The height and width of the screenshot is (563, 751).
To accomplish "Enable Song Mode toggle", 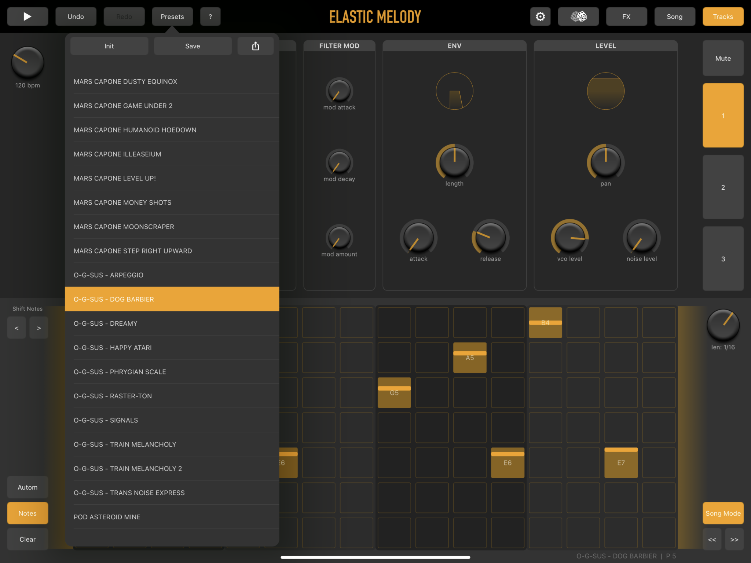I will tap(723, 513).
